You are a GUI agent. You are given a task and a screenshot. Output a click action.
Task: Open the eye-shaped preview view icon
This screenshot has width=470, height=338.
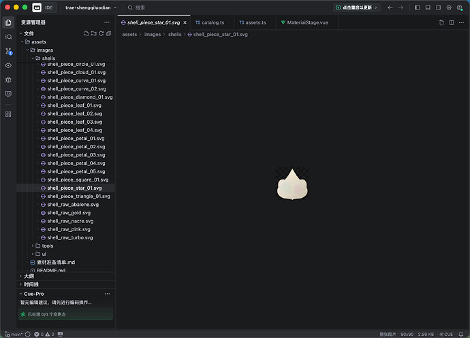click(x=8, y=65)
